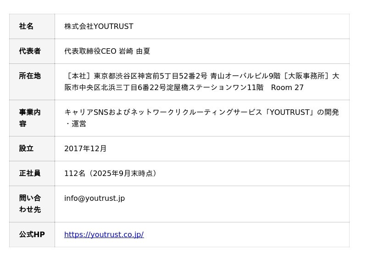Screen dimensions: 367x261
Task: Click the 2017年12月 founding date
Action: tap(85, 149)
